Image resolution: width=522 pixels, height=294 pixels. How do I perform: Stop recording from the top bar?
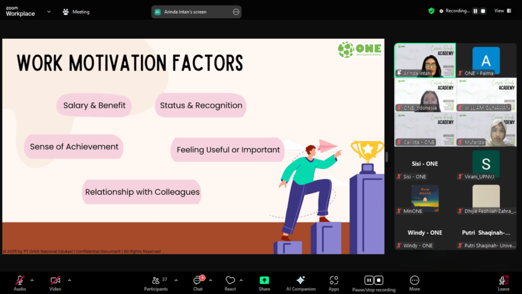click(483, 11)
